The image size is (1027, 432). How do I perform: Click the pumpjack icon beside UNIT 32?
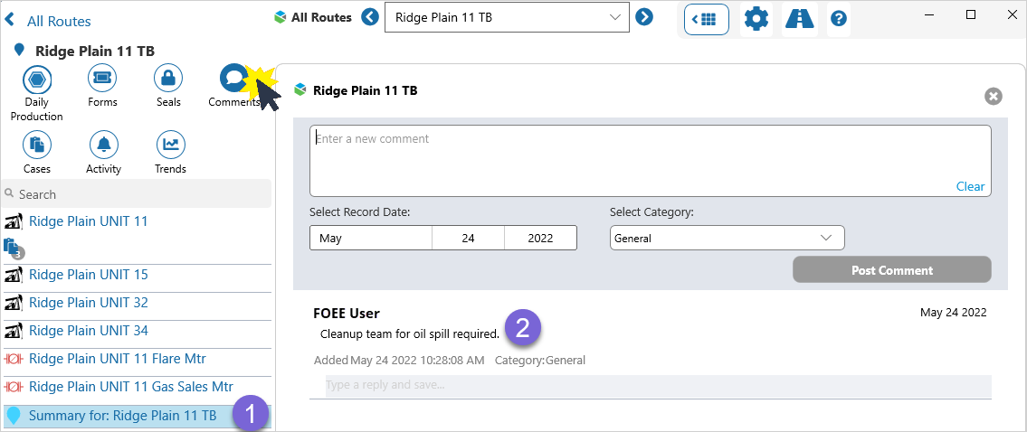14,303
